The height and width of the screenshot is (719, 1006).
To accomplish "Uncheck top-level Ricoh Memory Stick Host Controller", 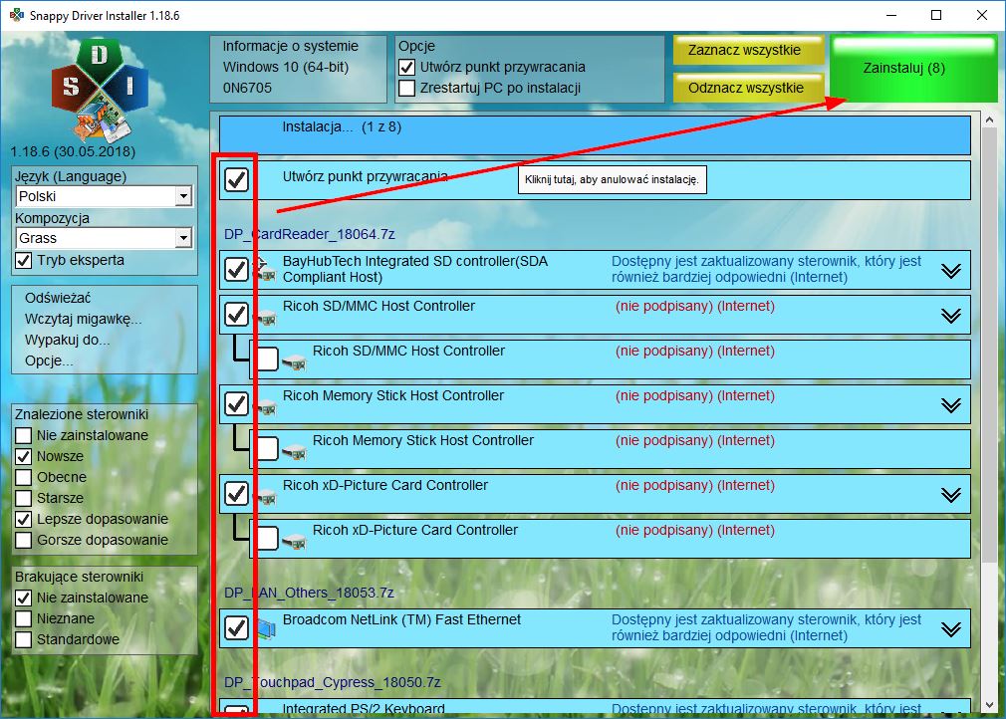I will [237, 404].
